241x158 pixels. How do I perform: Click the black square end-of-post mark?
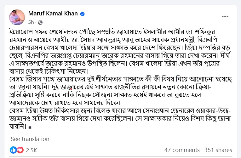30,128
